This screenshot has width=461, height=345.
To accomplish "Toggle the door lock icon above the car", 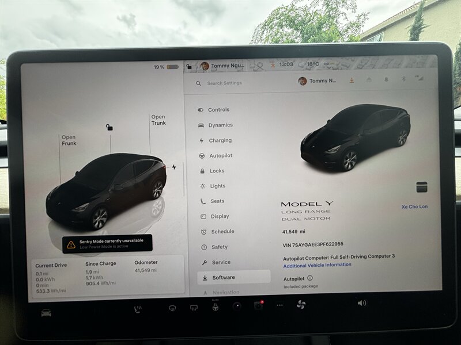I will coord(109,127).
